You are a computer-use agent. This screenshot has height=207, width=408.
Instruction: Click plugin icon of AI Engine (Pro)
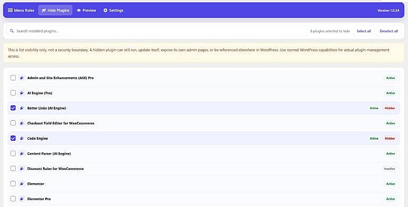(22, 93)
